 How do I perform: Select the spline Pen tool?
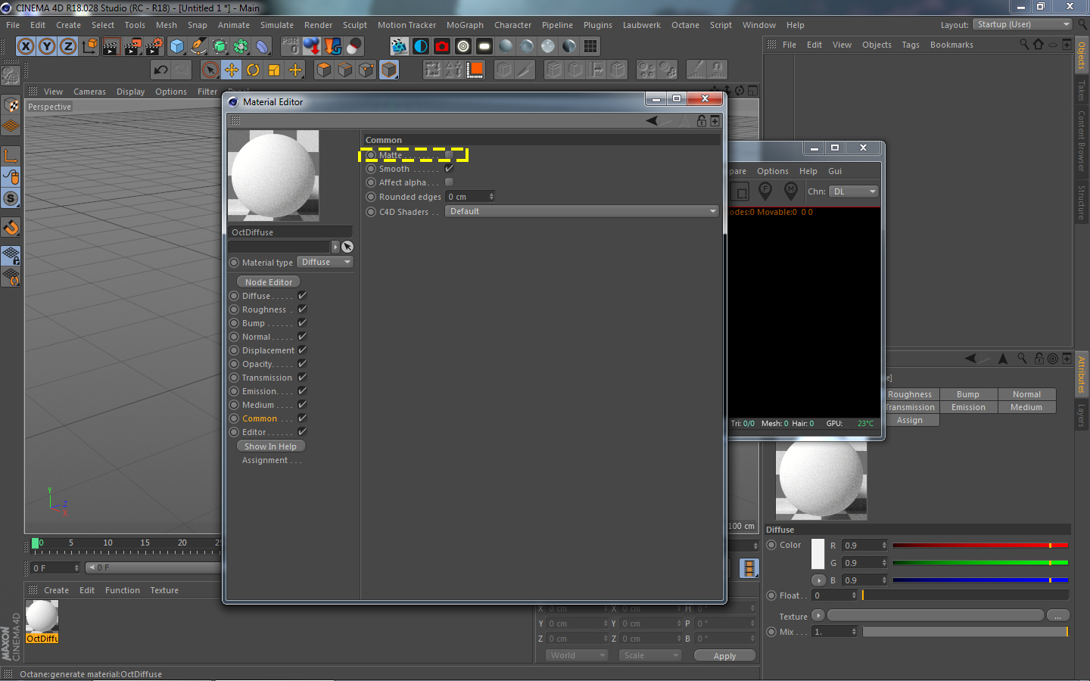pos(198,46)
